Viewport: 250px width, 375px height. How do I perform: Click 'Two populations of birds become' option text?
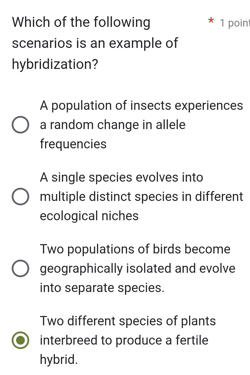[x=135, y=249]
